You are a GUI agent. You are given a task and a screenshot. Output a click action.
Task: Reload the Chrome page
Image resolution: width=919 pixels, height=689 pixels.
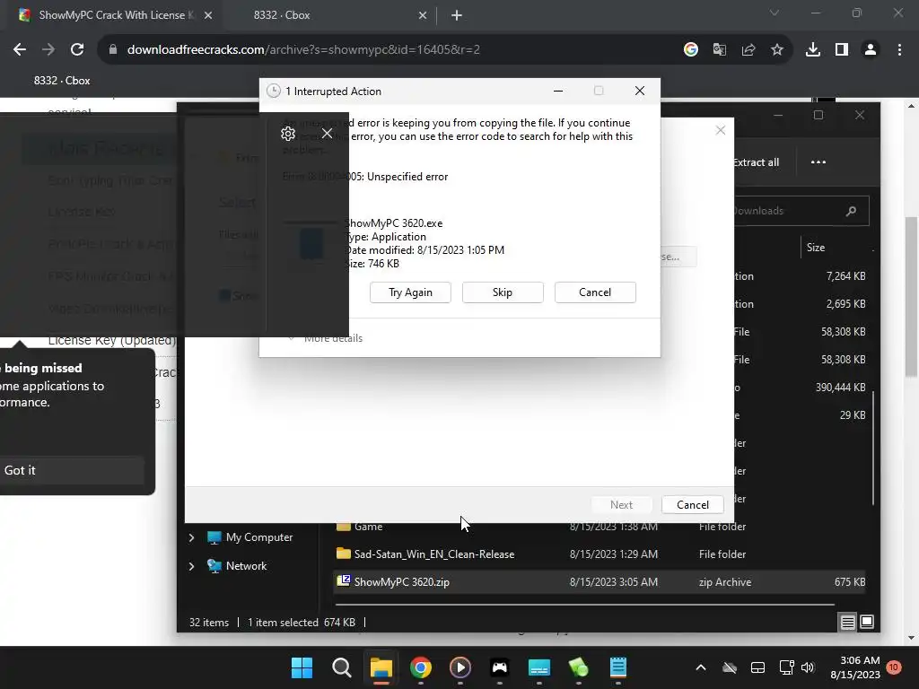click(x=77, y=50)
